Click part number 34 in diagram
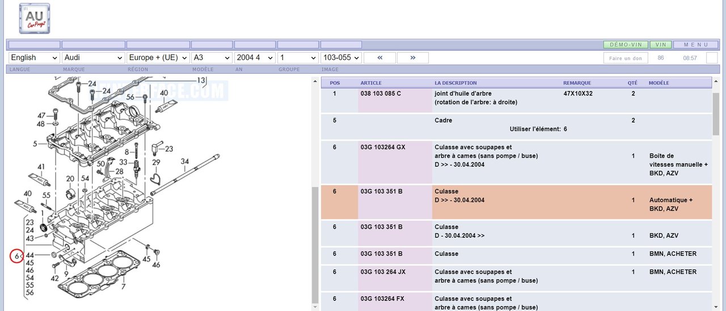This screenshot has width=726, height=311. coord(185,162)
